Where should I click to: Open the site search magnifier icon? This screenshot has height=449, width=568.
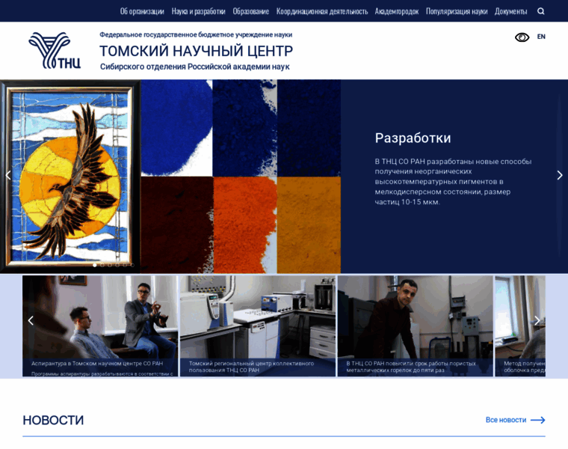coord(540,11)
